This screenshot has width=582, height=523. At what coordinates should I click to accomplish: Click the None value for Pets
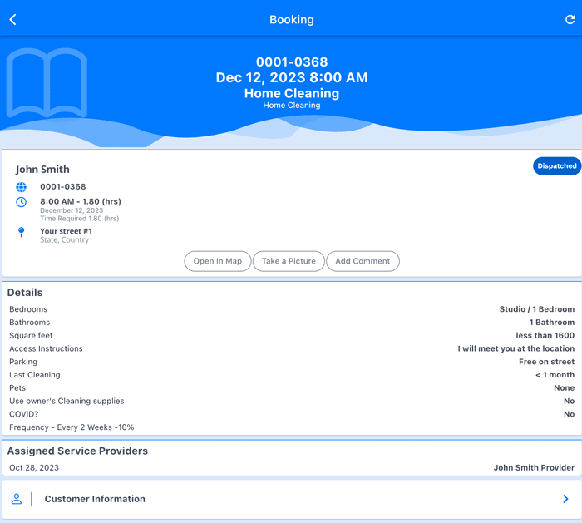pos(565,388)
